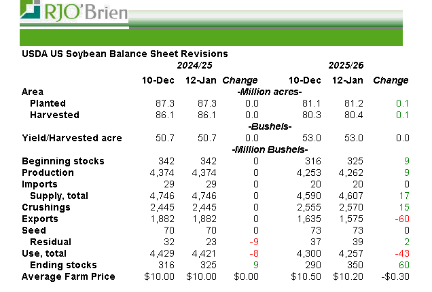This screenshot has height=292, width=432.
Task: Click the green square emblem in the logo
Action: (29, 10)
